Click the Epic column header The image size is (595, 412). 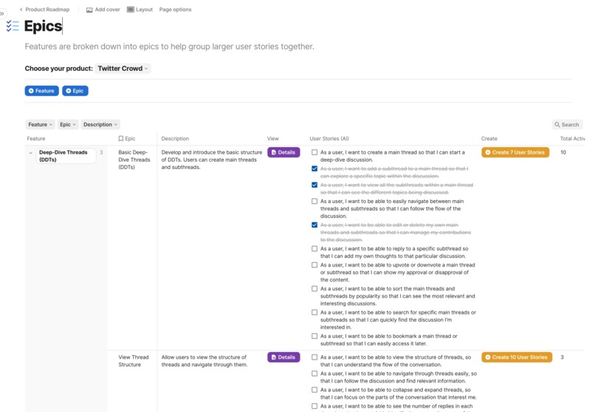click(x=127, y=139)
